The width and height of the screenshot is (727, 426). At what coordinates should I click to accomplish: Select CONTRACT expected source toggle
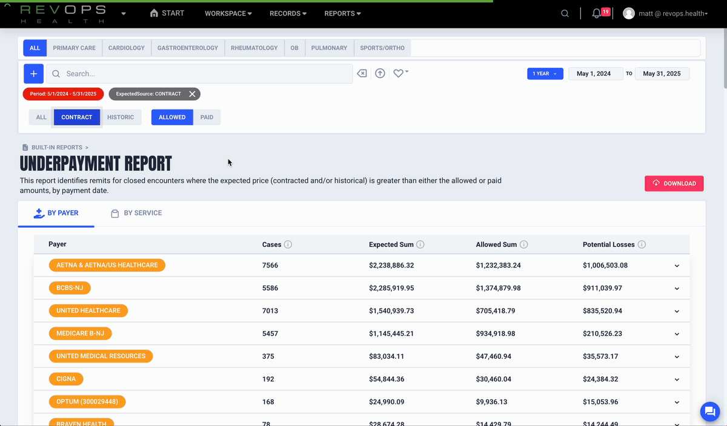(x=77, y=117)
